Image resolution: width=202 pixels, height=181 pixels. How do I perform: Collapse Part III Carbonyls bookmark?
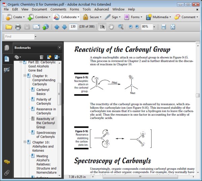[x=21, y=62]
